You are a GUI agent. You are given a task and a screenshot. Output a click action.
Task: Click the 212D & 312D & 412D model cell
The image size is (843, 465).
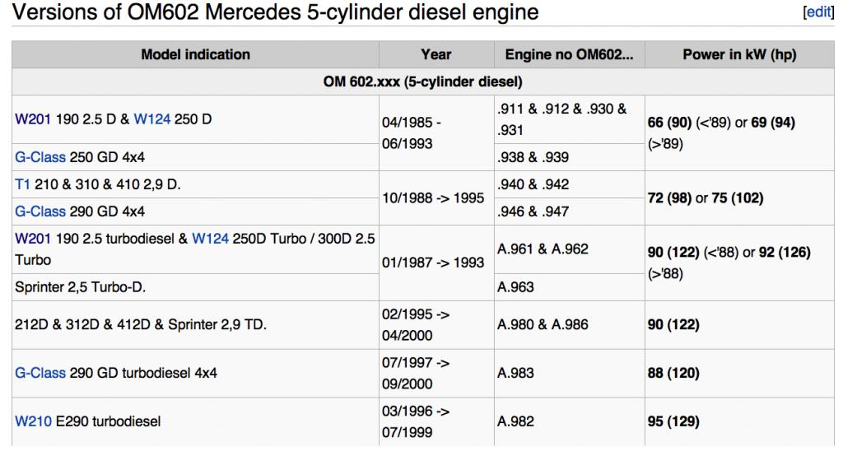tap(140, 324)
